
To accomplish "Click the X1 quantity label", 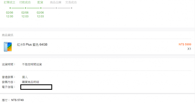I will pyautogui.click(x=189, y=49).
